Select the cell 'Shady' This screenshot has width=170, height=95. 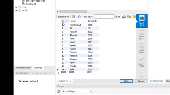(78, 66)
